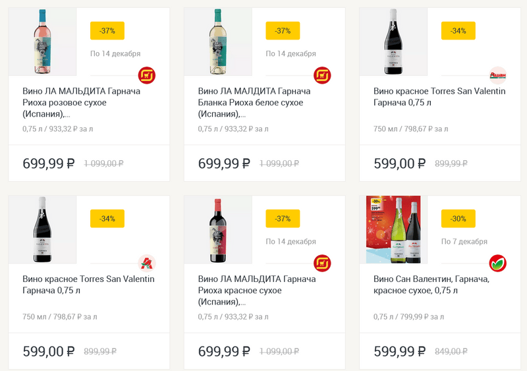Click the -30% discount badge
This screenshot has height=371, width=527.
click(458, 219)
